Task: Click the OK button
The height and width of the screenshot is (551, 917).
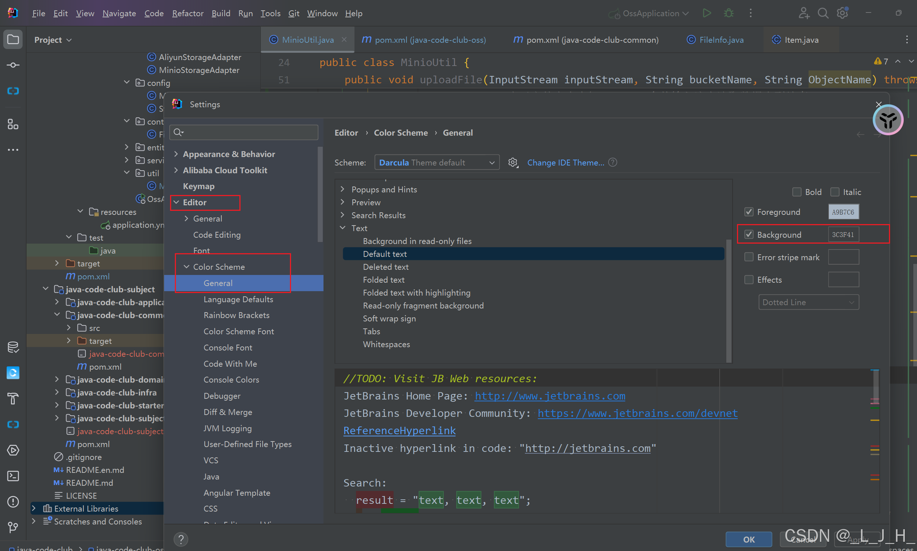Action: [x=748, y=539]
